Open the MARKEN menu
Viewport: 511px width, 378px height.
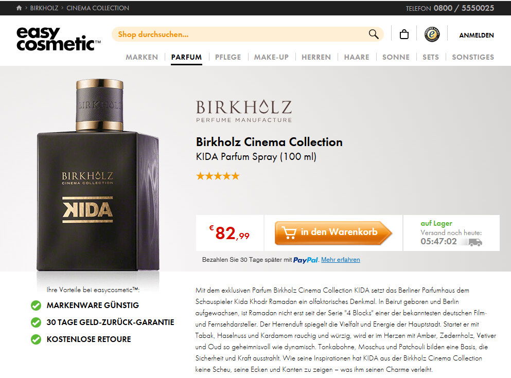142,57
